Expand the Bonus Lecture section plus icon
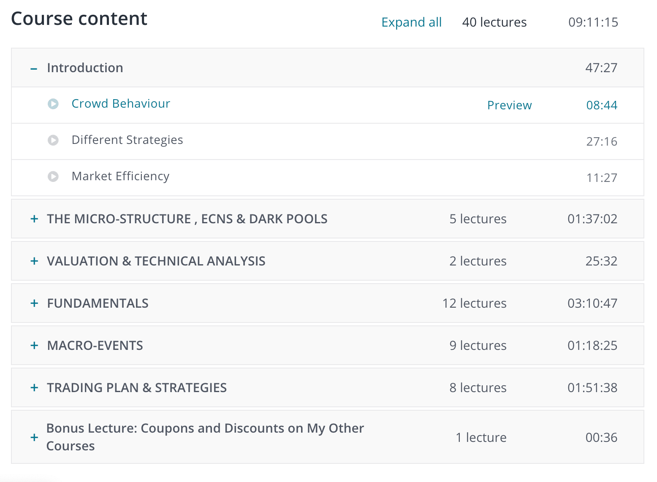This screenshot has height=482, width=657. (x=34, y=437)
